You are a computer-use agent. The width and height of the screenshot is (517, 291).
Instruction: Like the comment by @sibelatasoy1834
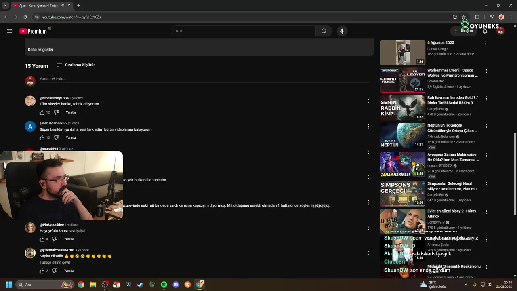[42, 112]
